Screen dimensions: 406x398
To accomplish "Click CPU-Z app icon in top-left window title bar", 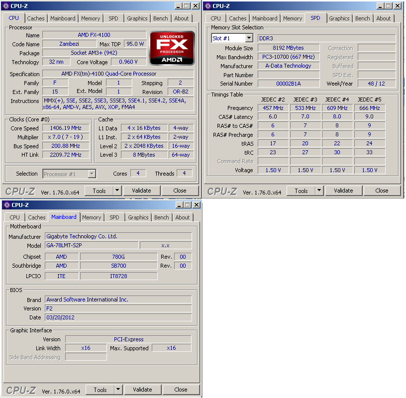I will tap(5, 6).
